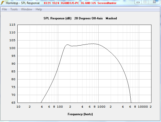The image size is (161, 122).
Task: Click the Hornresp lightning bolt icon
Action: 3,3
